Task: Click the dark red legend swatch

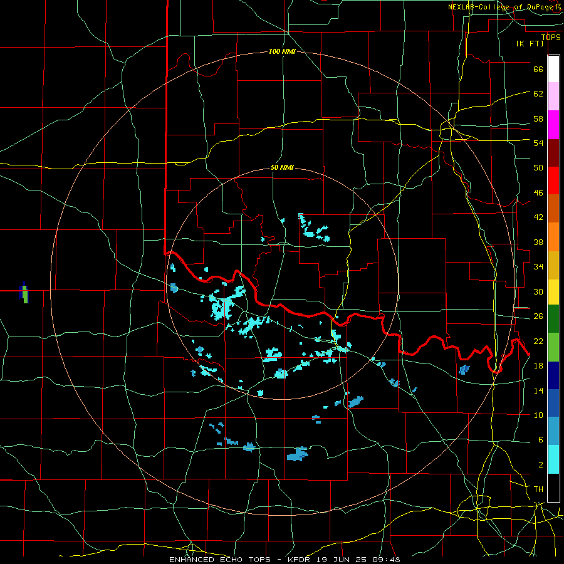Action: pyautogui.click(x=553, y=153)
